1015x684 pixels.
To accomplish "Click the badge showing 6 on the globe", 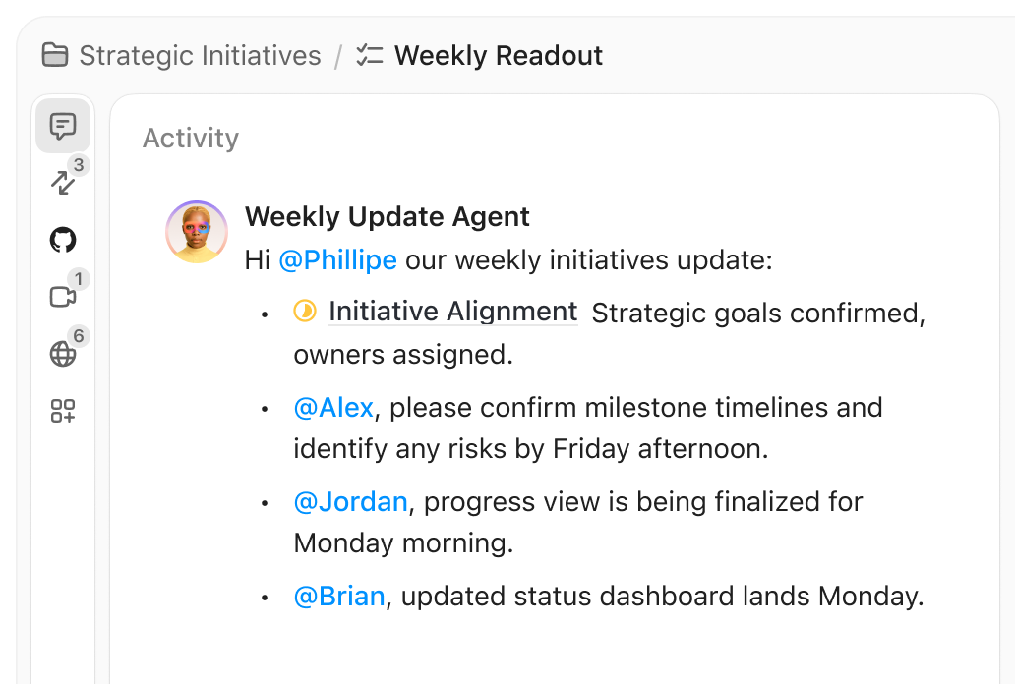I will [80, 336].
